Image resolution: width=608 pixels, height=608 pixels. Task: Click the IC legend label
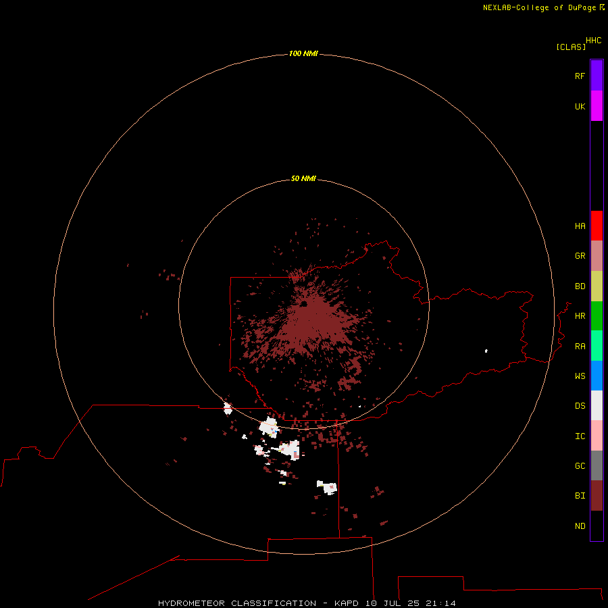click(580, 436)
